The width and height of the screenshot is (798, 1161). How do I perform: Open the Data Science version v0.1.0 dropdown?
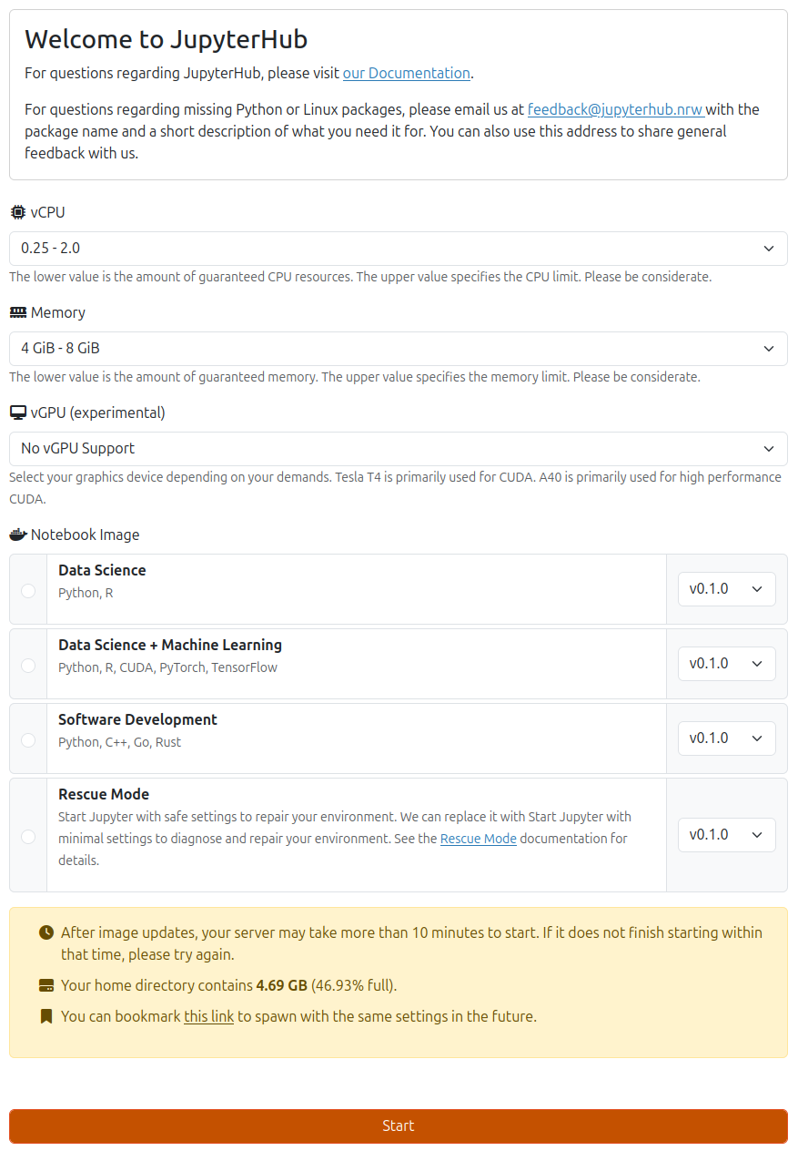[726, 589]
